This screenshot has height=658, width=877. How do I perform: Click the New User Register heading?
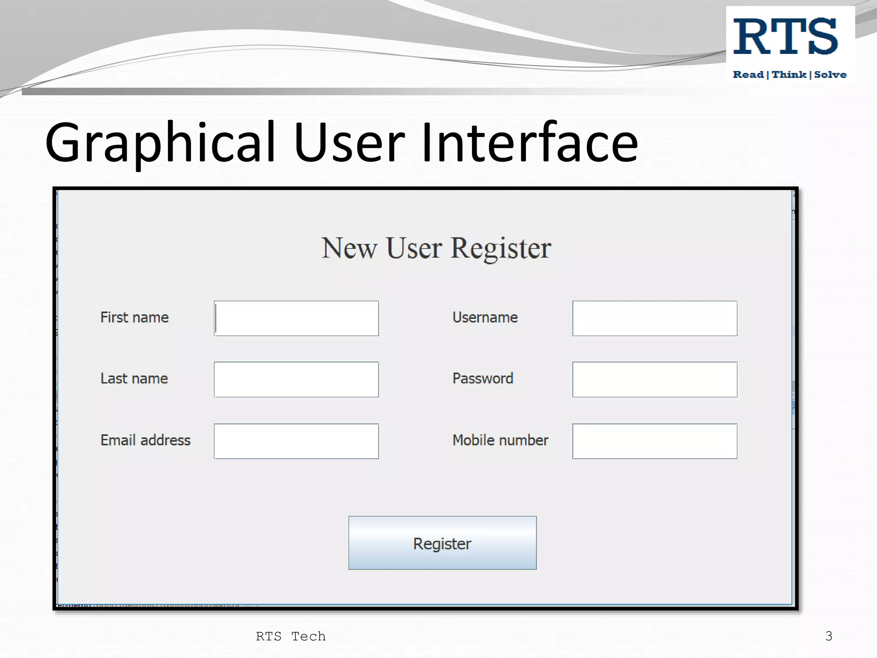pyautogui.click(x=436, y=248)
